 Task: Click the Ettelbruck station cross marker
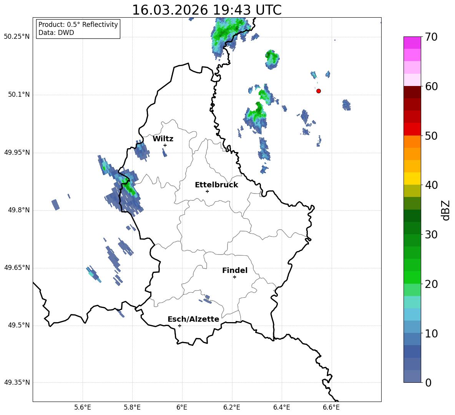point(207,191)
